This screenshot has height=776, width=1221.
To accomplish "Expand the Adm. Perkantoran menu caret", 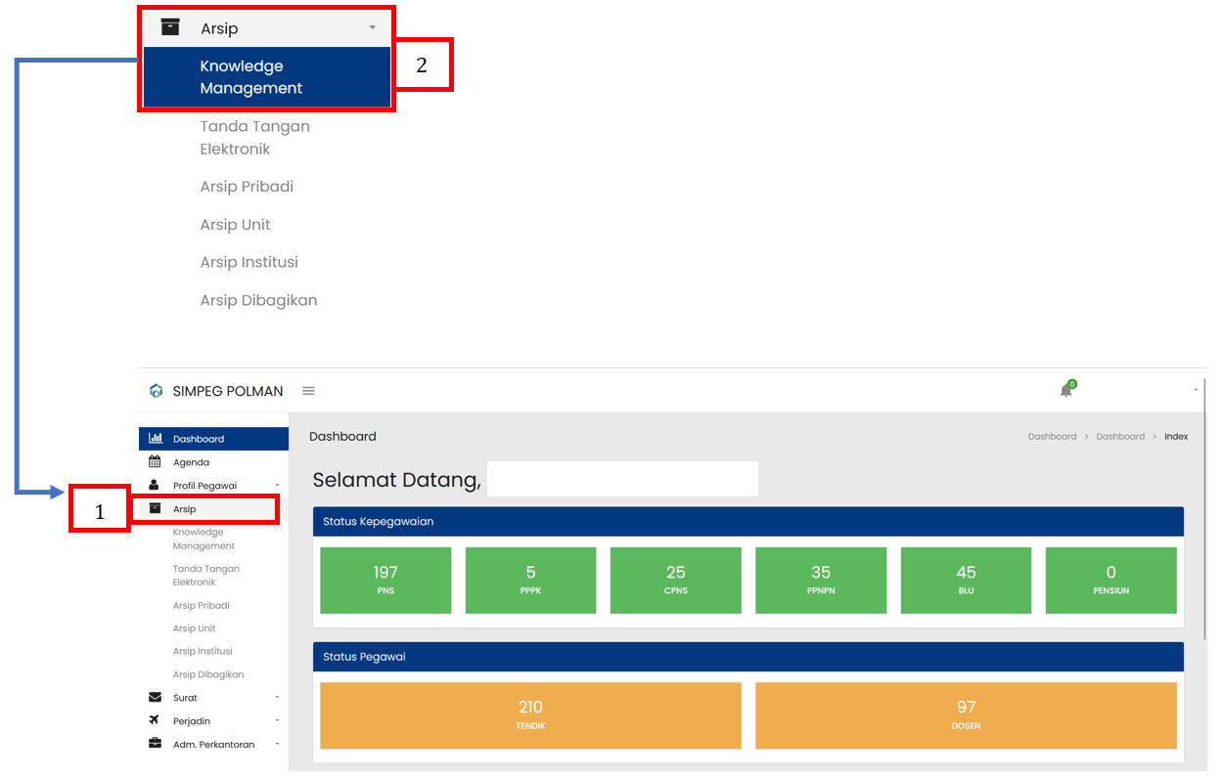I will (x=277, y=745).
